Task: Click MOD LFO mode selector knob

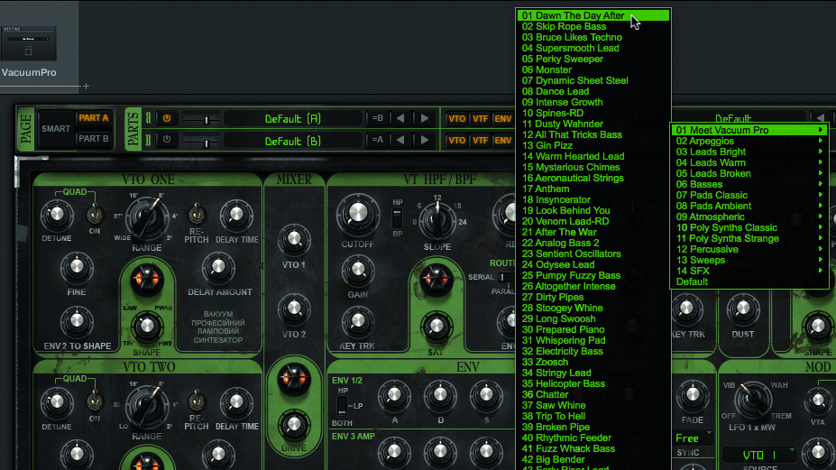Action: (x=752, y=401)
